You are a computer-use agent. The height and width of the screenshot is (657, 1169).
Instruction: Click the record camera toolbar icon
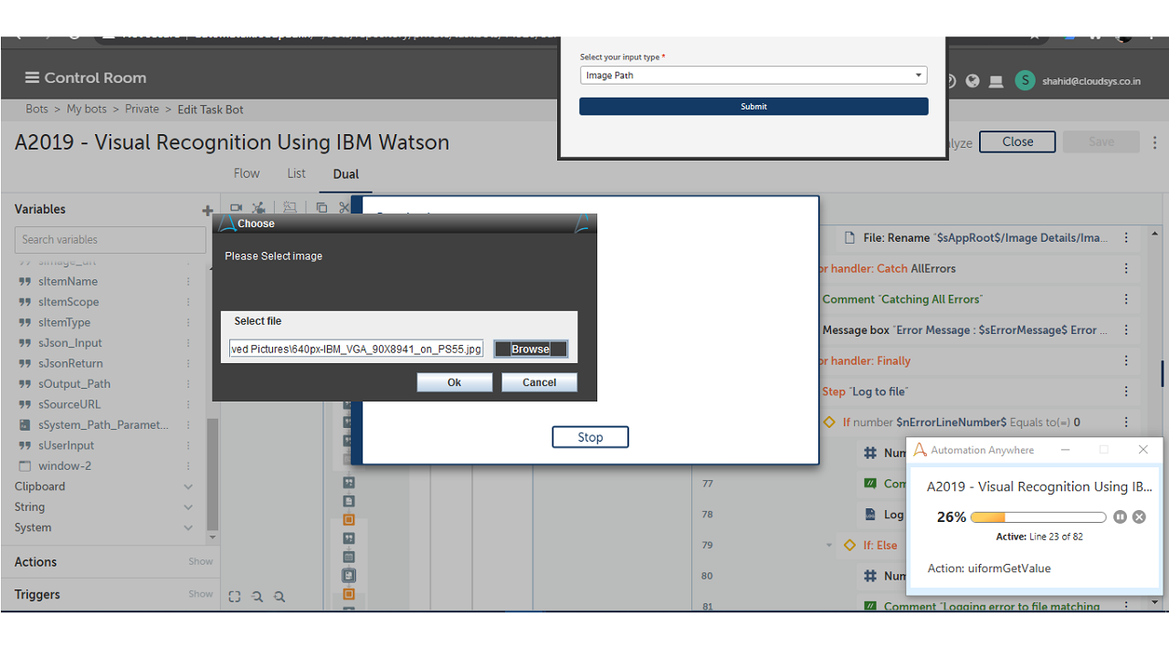(x=237, y=208)
